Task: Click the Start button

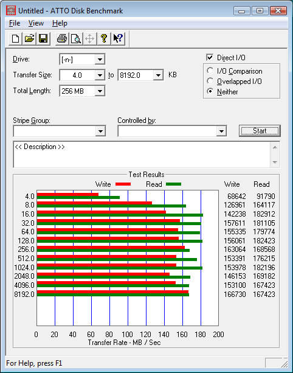Action: (260, 131)
